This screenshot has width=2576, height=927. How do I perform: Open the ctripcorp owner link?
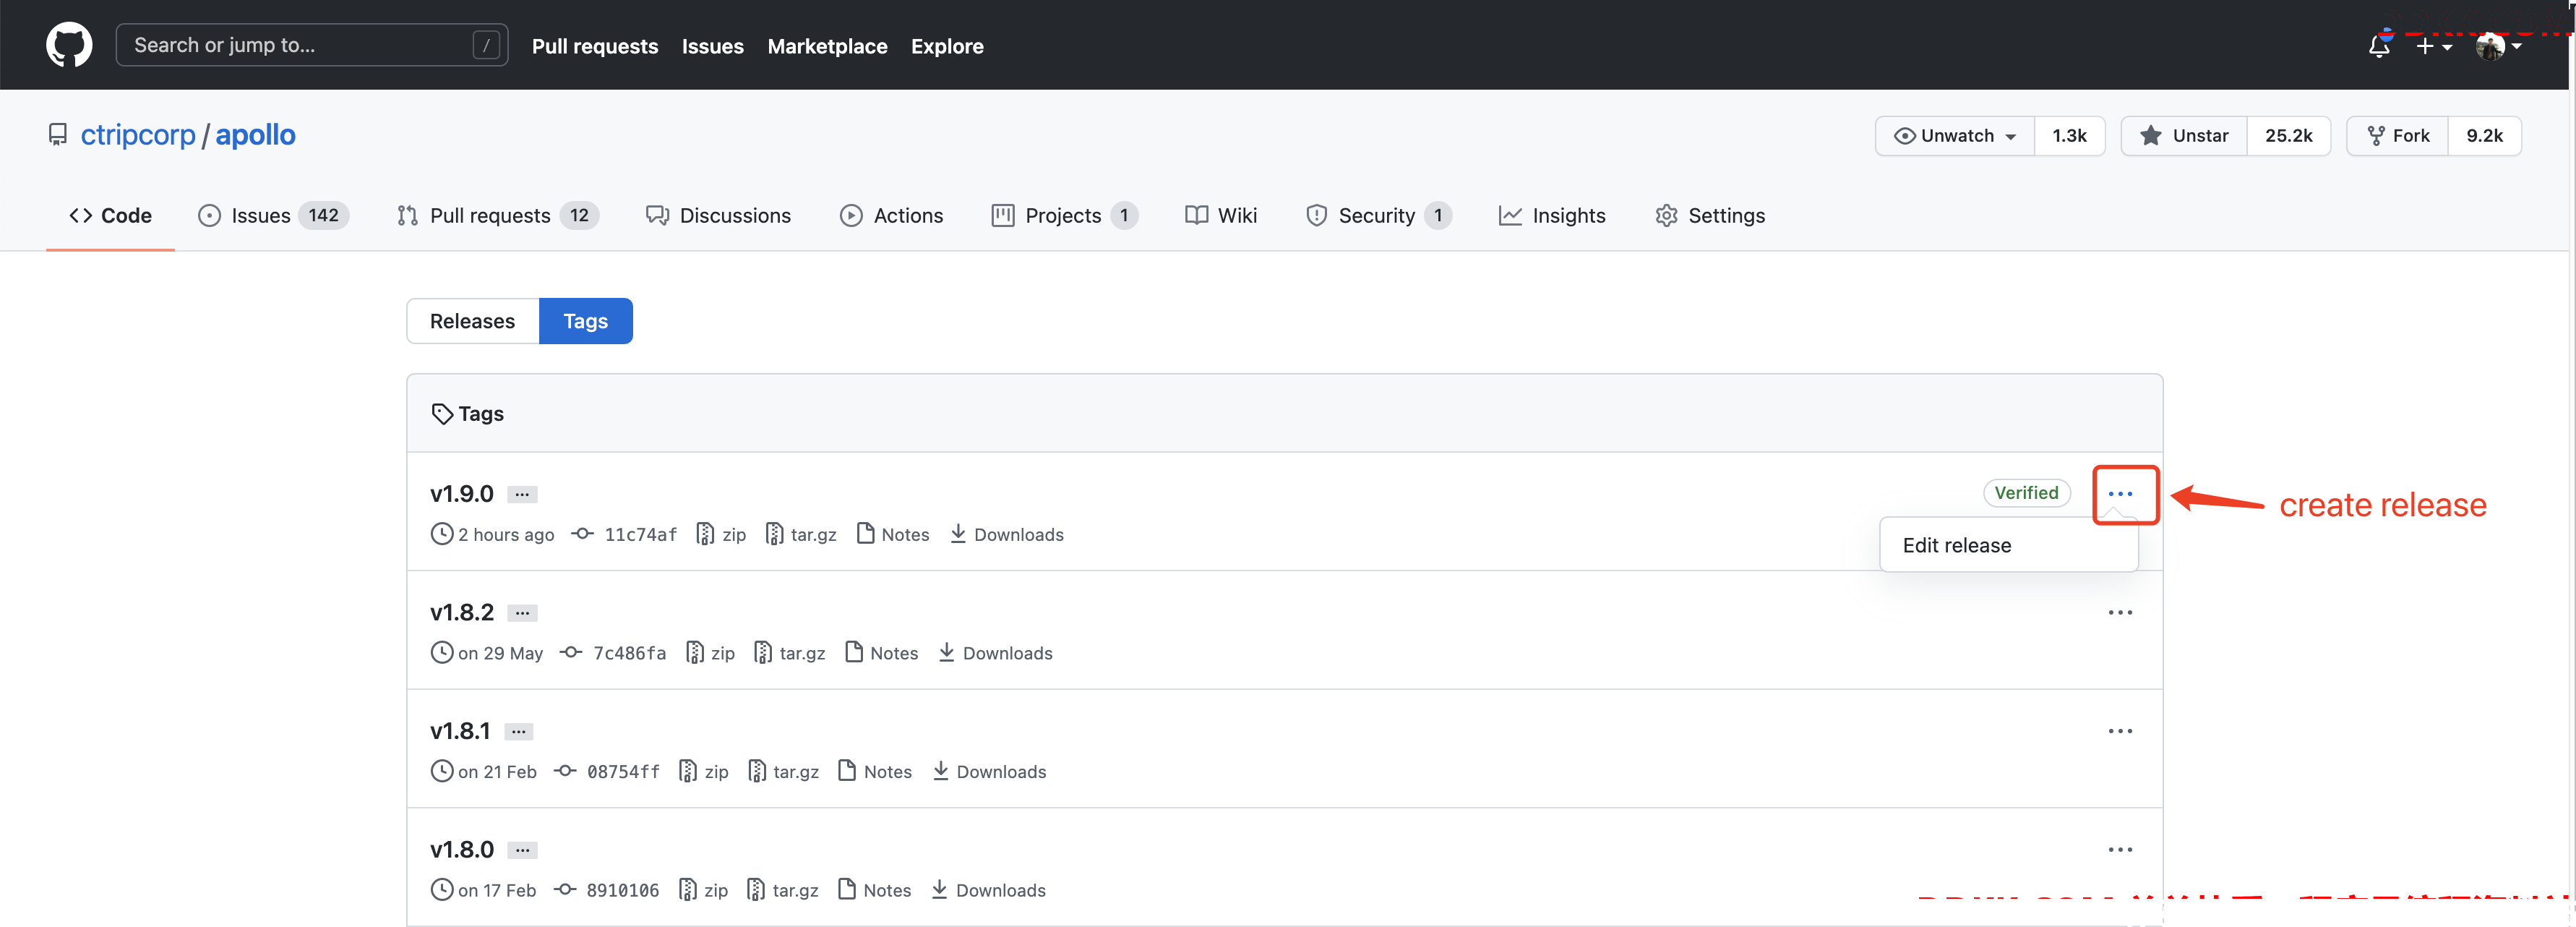(138, 135)
